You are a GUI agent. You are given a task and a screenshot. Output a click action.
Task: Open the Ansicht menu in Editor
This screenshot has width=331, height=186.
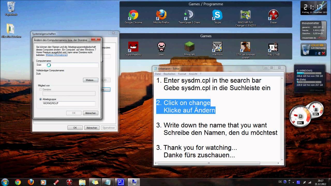[x=193, y=74]
